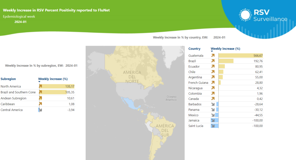Click Guatemala's yellow 566,67 bar
This screenshot has width=296, height=160.
click(x=241, y=55)
